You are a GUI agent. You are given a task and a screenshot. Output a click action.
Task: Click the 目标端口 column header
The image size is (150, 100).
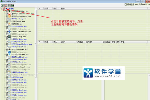pyautogui.click(x=106, y=42)
